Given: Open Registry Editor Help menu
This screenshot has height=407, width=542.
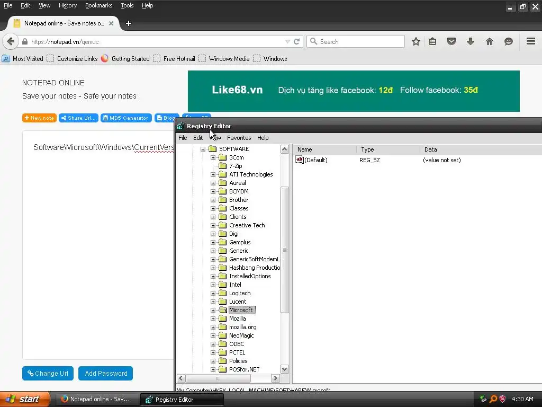Looking at the screenshot, I should pos(263,138).
